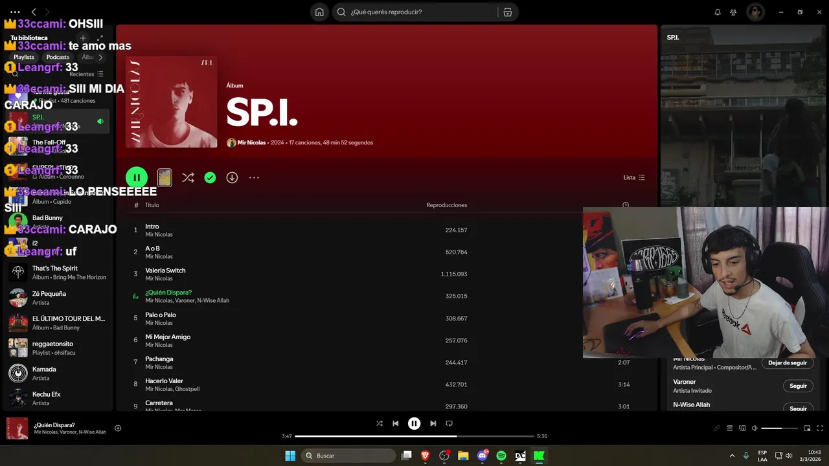The height and width of the screenshot is (466, 829).
Task: Select the track Mi Mejor Amigo
Action: point(168,337)
